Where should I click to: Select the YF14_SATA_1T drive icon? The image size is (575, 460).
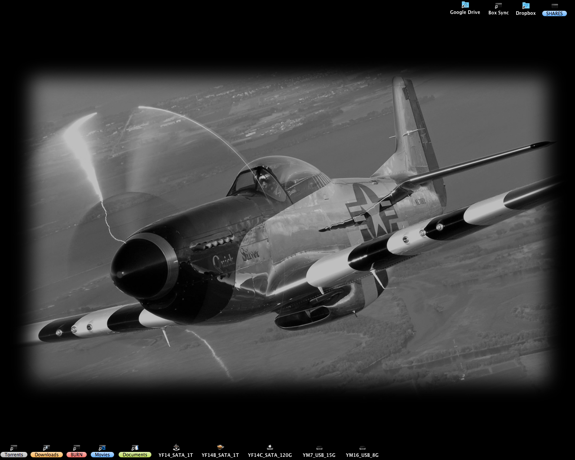pos(176,447)
